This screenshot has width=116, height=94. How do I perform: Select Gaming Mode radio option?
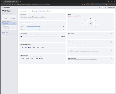pos(32,16)
